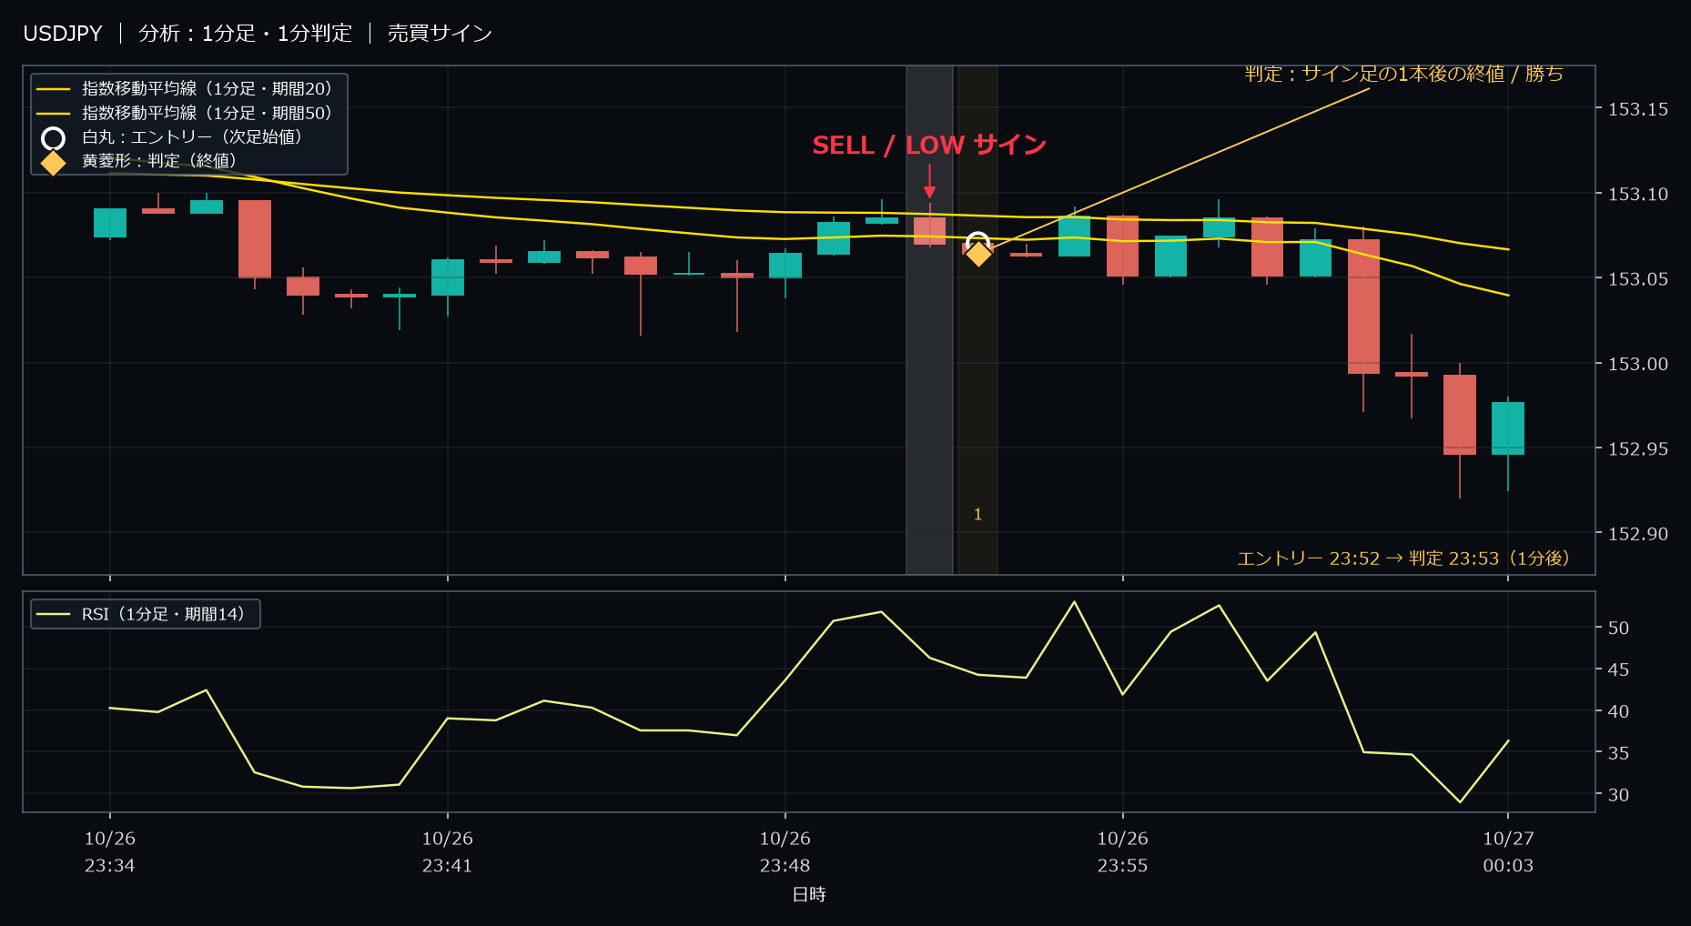This screenshot has height=926, width=1691.
Task: Click the yellow diamond judgment marker on chart
Action: (x=978, y=254)
